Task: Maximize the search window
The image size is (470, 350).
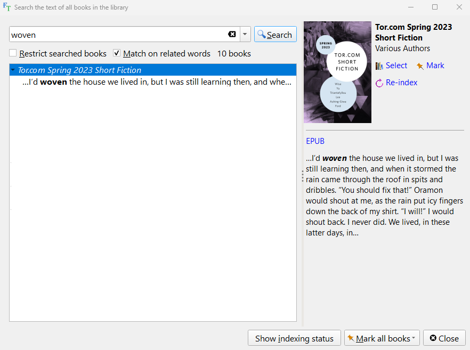Action: coord(435,7)
